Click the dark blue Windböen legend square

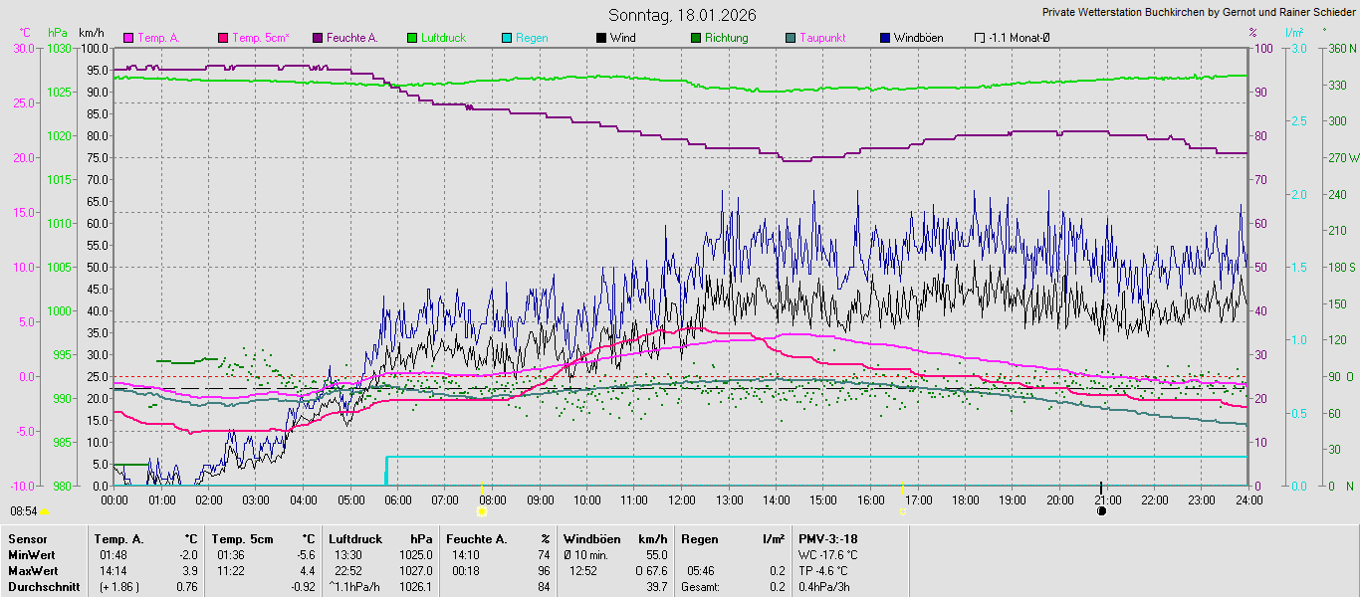coord(885,38)
